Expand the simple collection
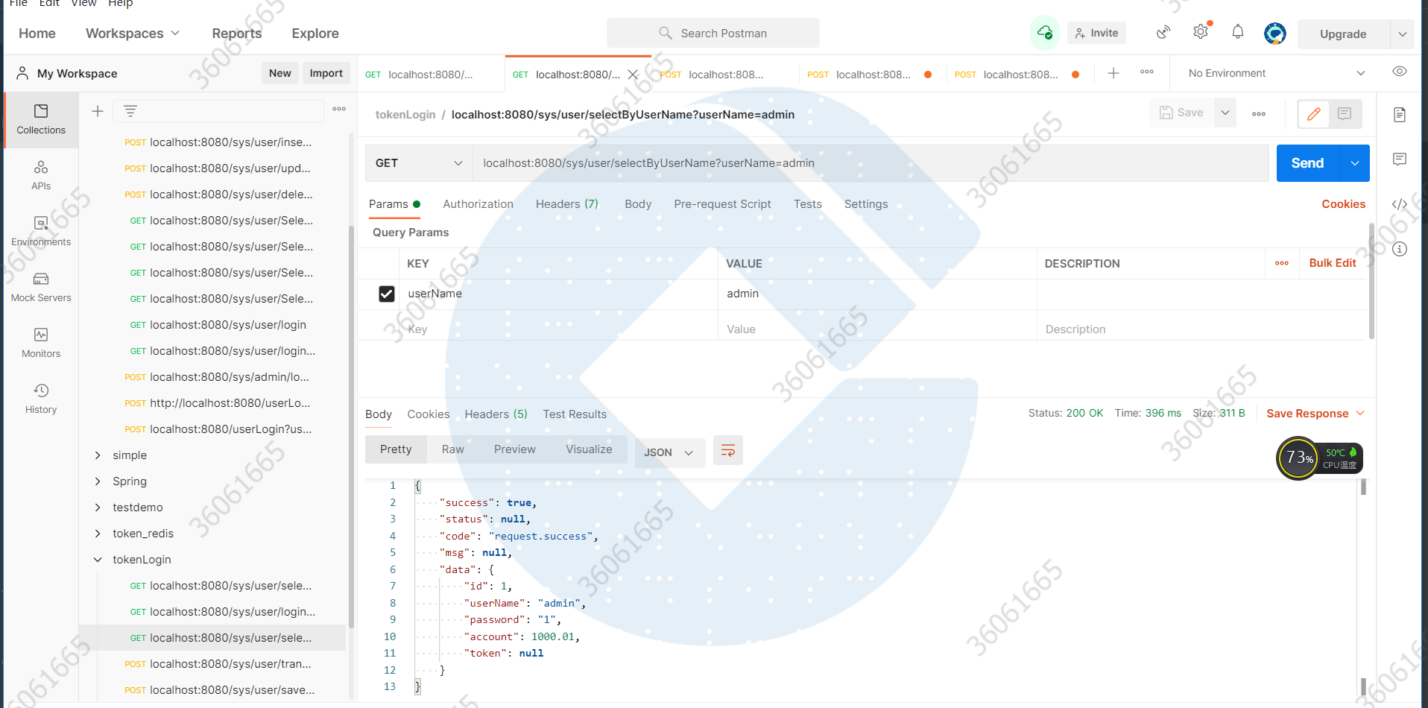The width and height of the screenshot is (1428, 708). [x=98, y=455]
